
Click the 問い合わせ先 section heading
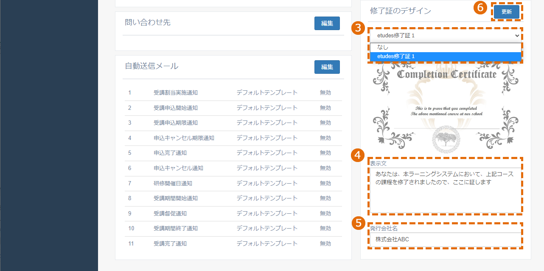click(x=148, y=22)
